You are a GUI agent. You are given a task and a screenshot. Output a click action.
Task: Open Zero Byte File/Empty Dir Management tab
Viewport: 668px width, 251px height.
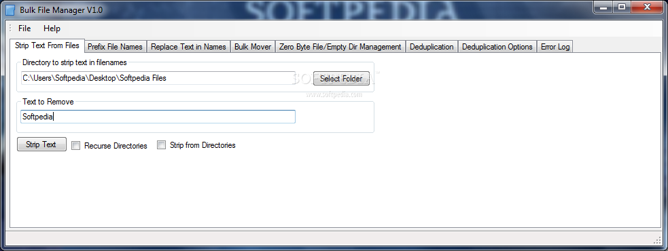[x=340, y=47]
